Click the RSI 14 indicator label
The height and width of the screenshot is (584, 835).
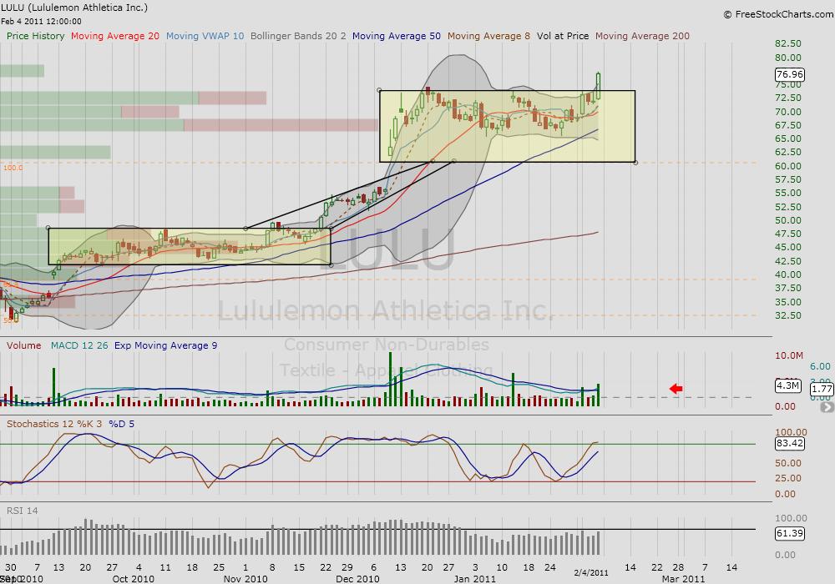point(23,511)
